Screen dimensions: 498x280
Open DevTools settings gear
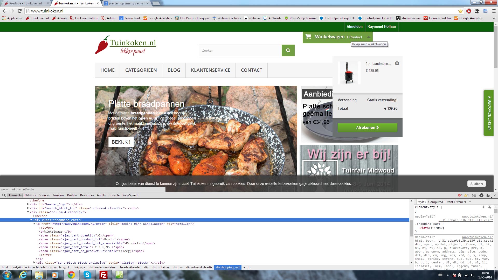point(481,195)
